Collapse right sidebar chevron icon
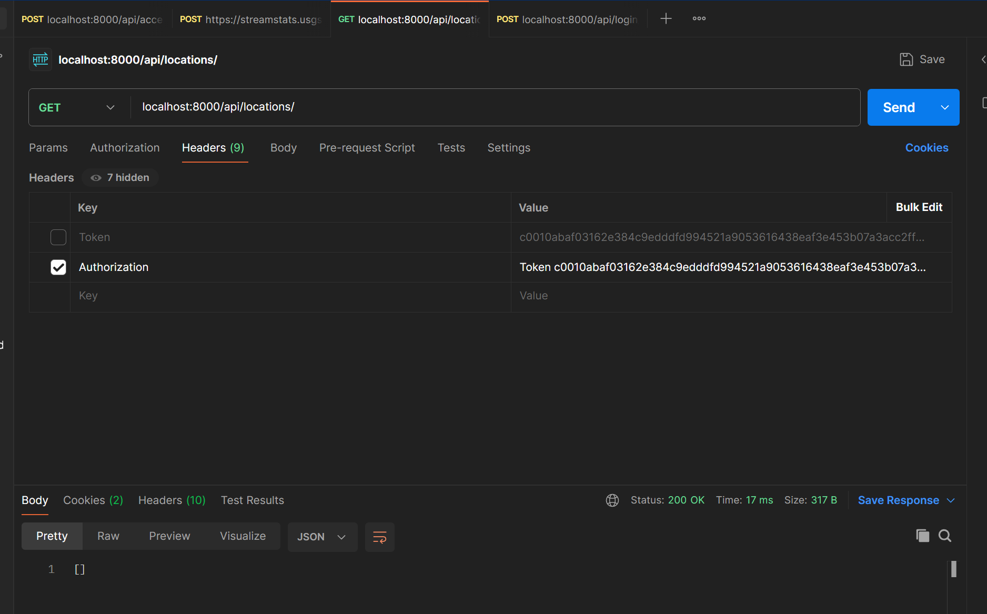 tap(983, 59)
